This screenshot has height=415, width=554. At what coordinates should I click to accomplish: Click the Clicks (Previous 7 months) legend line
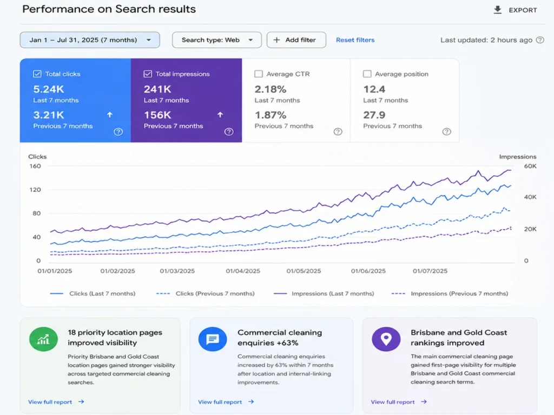coord(163,293)
